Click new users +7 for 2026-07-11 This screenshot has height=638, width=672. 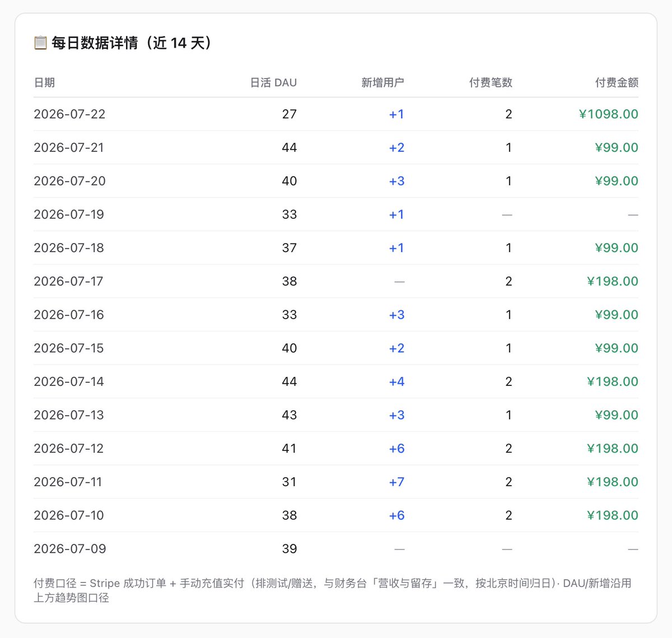click(396, 482)
